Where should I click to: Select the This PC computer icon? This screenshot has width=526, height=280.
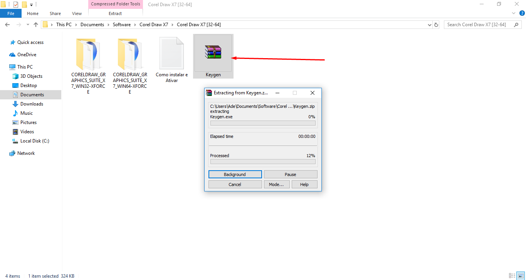[12, 67]
